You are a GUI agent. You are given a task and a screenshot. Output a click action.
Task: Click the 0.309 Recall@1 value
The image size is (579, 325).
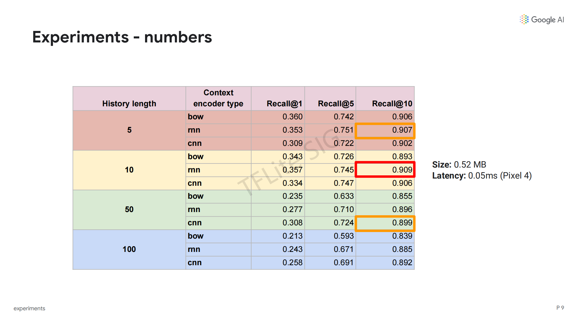292,143
